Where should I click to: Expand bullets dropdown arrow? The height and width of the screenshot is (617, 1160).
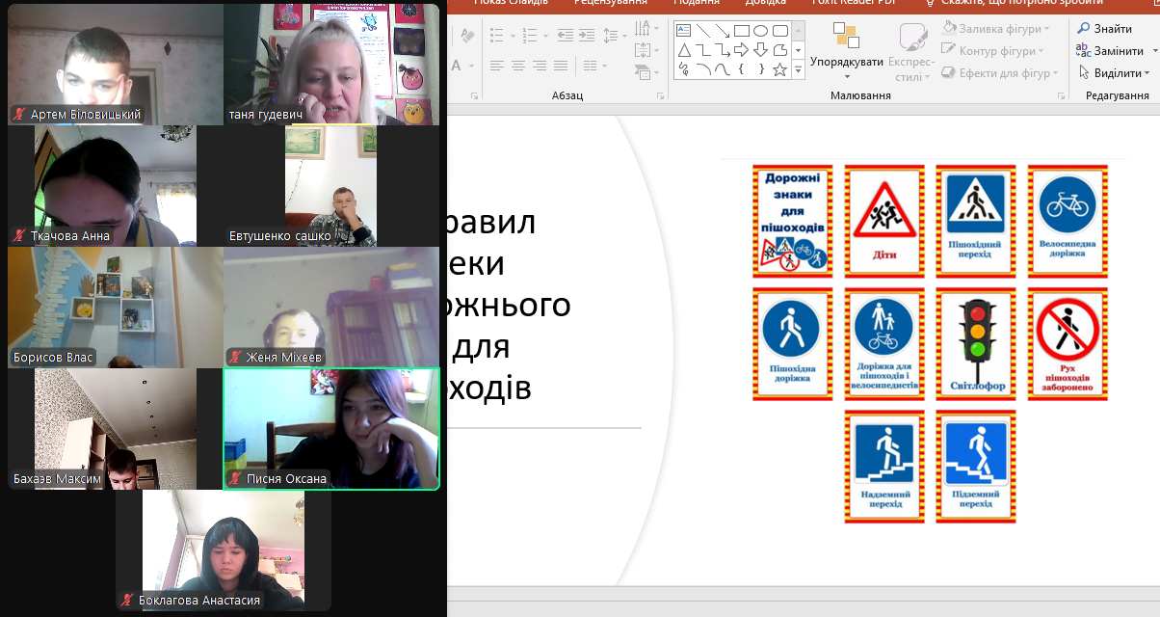(x=513, y=36)
